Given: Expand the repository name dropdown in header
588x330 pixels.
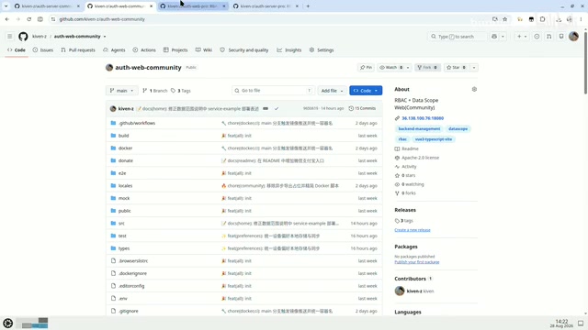Looking at the screenshot, I should point(105,37).
